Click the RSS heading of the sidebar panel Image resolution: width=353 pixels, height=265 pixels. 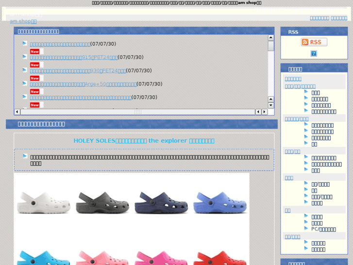[x=293, y=32]
